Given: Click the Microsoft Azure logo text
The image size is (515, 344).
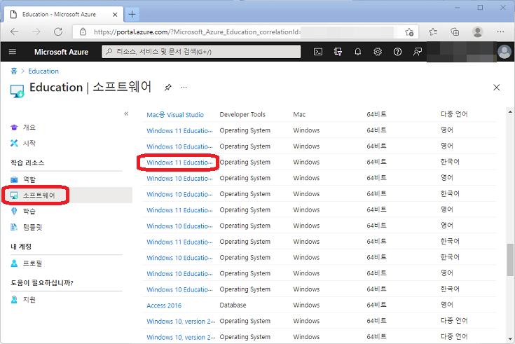Looking at the screenshot, I should tap(62, 52).
